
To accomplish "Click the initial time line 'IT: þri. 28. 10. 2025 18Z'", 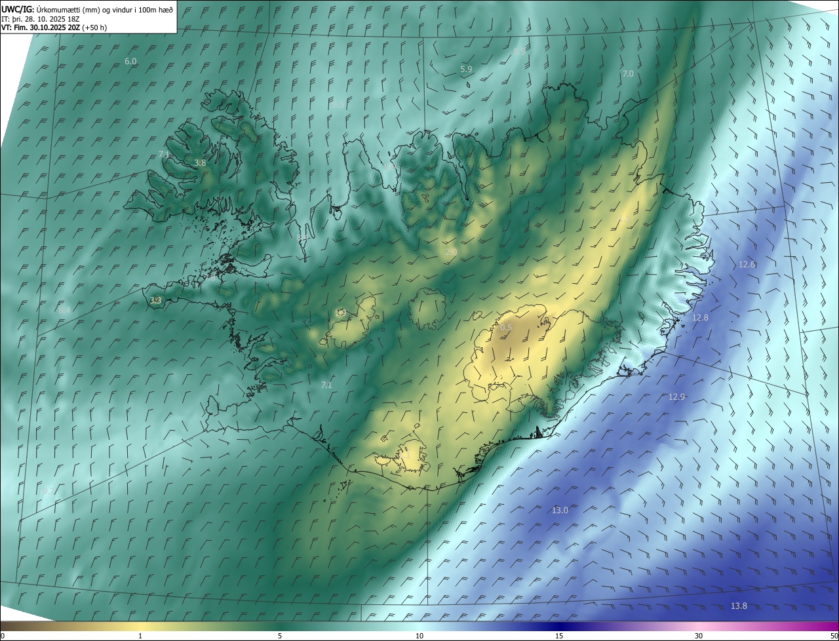I will coord(39,19).
